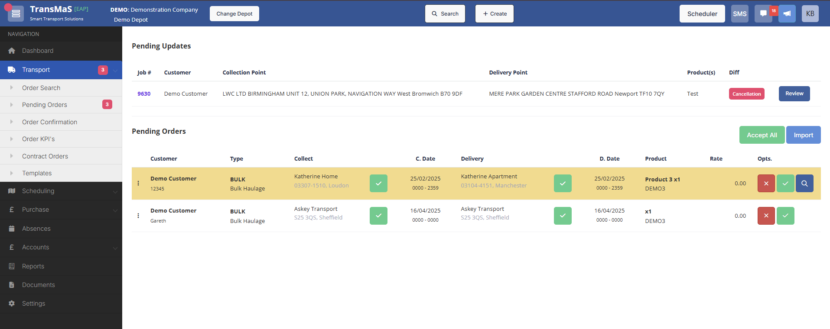Click the Settings gear icon
The width and height of the screenshot is (830, 329).
(12, 303)
